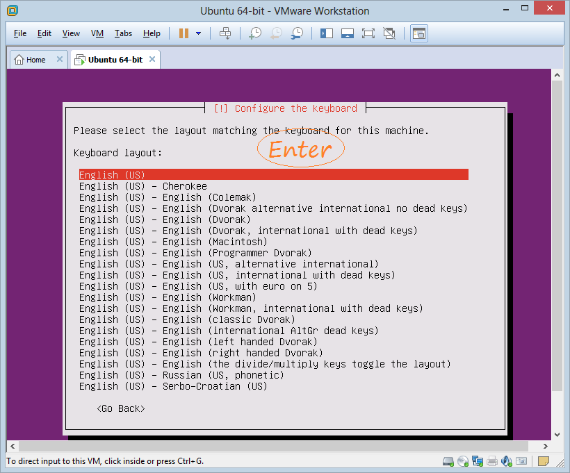Choose English (left handed Dvorak)
The image size is (570, 473).
tap(198, 342)
